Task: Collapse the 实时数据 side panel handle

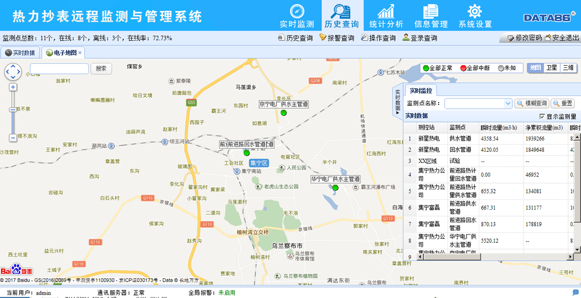Action: [x=397, y=100]
